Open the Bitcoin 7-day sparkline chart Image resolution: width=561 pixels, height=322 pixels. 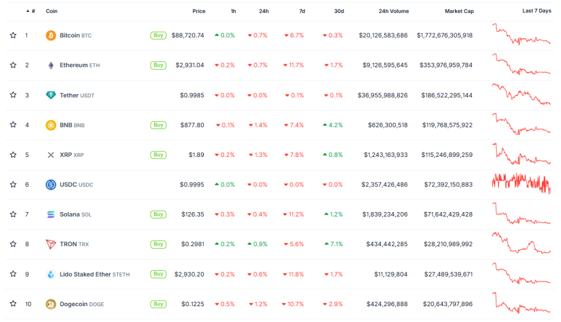point(522,34)
